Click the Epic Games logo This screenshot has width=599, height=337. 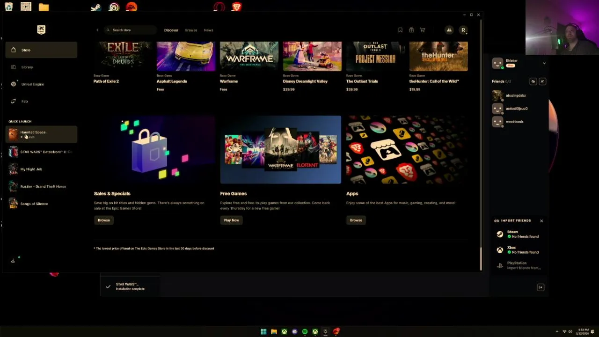(41, 29)
